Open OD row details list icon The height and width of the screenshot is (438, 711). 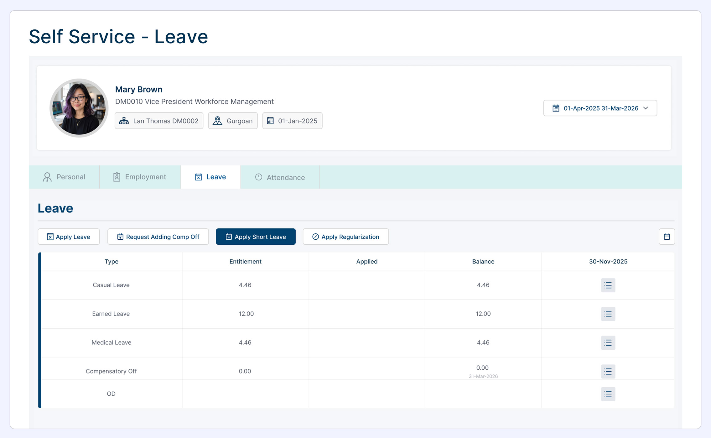pos(608,394)
